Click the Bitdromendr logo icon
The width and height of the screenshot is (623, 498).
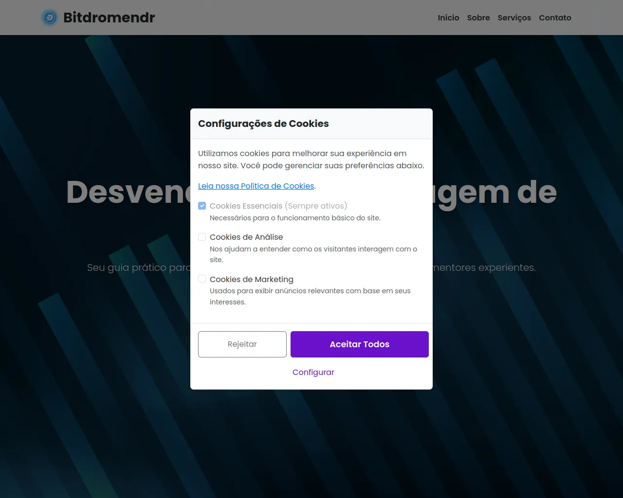tap(49, 18)
